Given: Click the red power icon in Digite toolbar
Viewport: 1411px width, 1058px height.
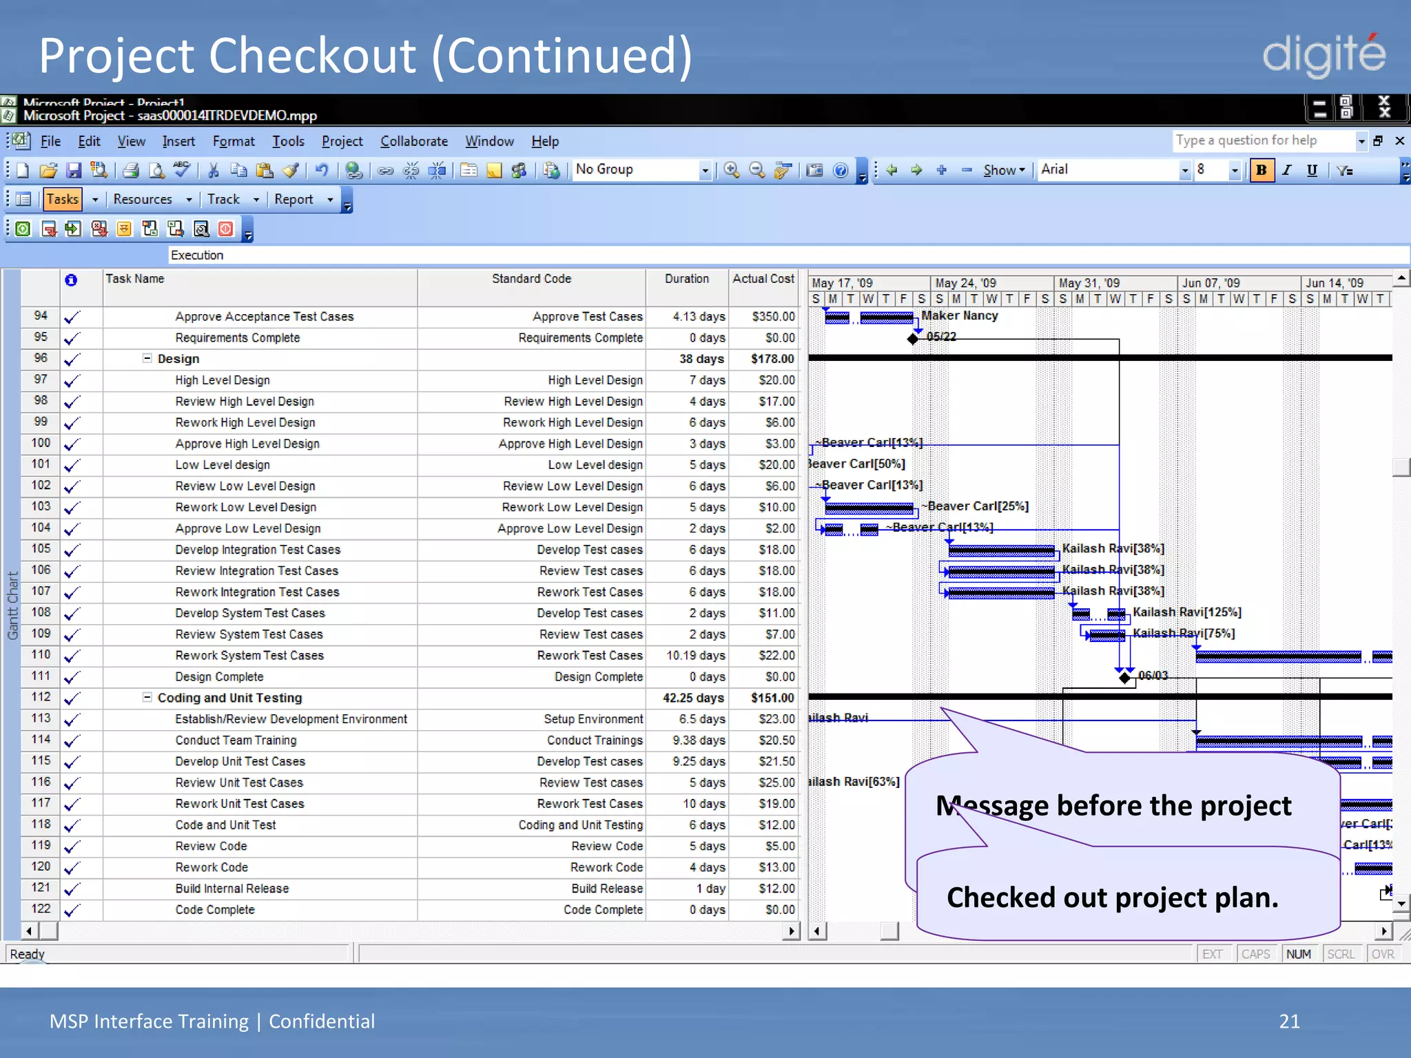Looking at the screenshot, I should pyautogui.click(x=226, y=229).
